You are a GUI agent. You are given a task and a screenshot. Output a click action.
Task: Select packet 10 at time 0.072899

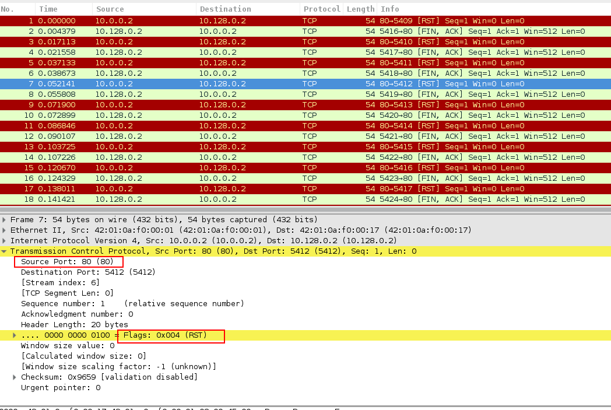click(x=305, y=115)
